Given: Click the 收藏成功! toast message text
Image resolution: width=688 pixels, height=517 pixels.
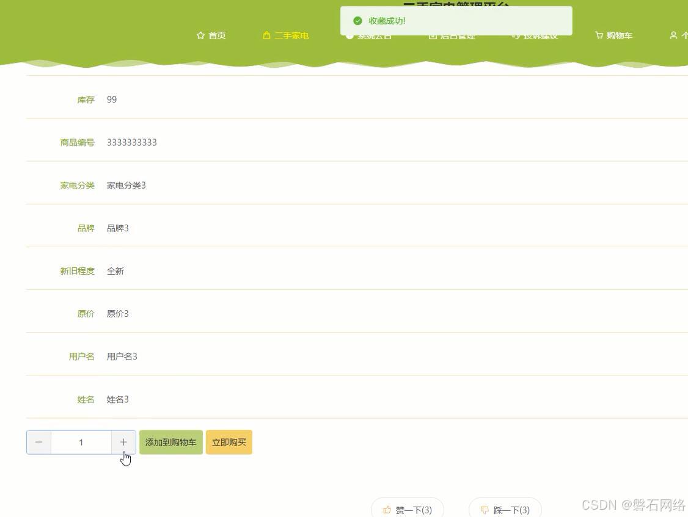Looking at the screenshot, I should pyautogui.click(x=387, y=21).
